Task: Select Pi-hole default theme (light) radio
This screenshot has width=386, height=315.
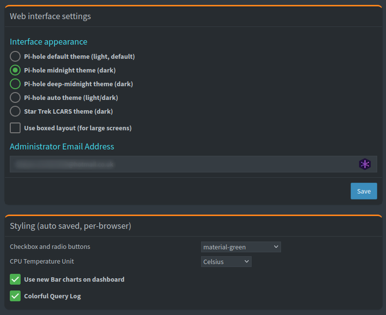Action: (15, 56)
